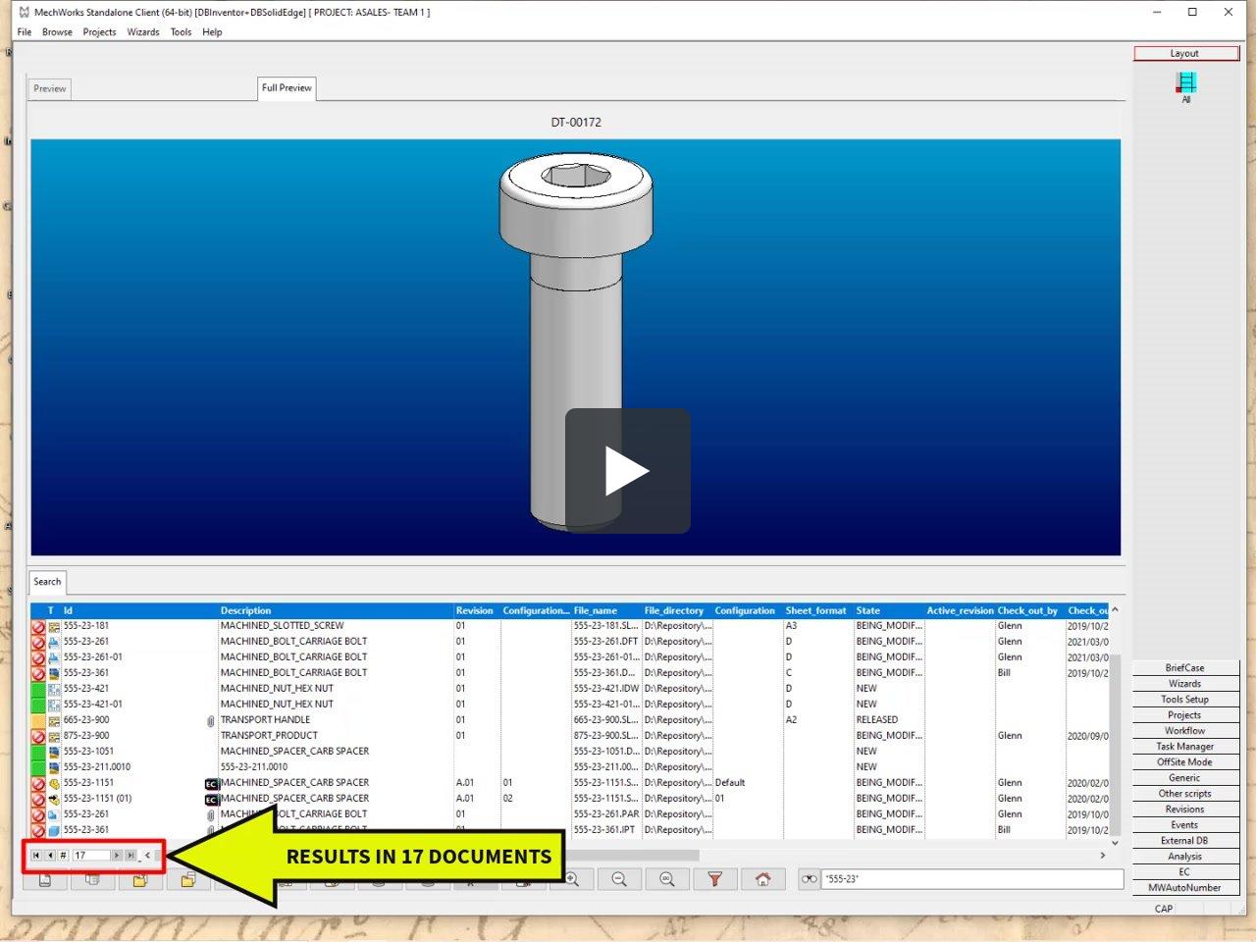Open the Task Manager from the right sidebar
This screenshot has width=1256, height=942.
click(x=1184, y=746)
